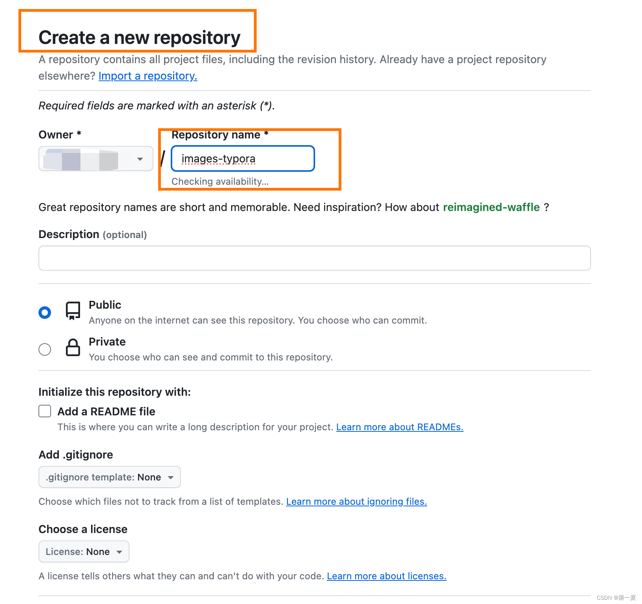Click the Owner dropdown caret arrow
Viewport: 642px width, 604px height.
click(x=140, y=159)
